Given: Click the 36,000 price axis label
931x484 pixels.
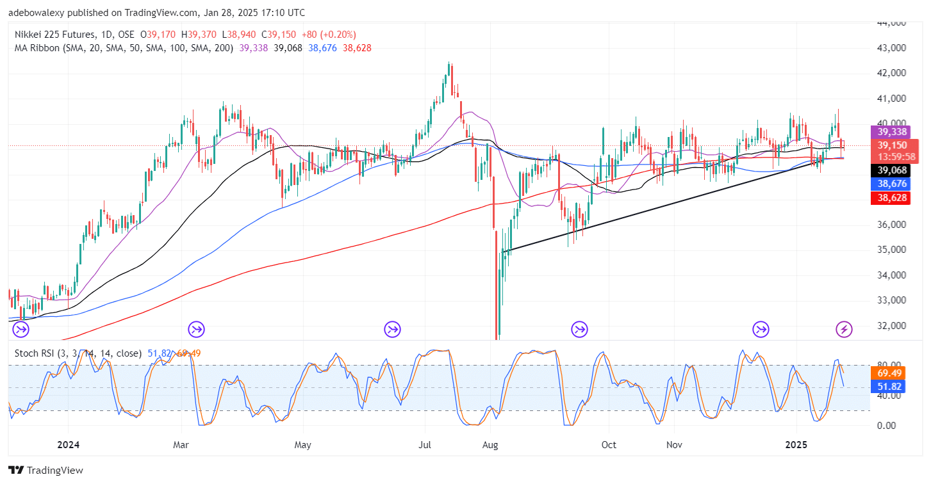Looking at the screenshot, I should (x=891, y=225).
